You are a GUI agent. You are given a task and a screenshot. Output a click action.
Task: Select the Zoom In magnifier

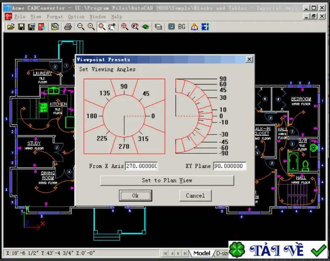pyautogui.click(x=91, y=27)
